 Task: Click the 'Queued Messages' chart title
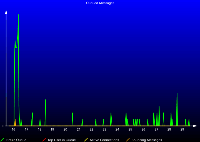pos(100,3)
